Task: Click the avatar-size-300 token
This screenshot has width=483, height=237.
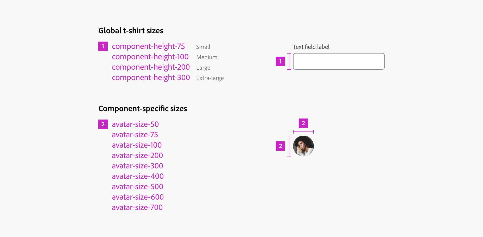Action: 137,166
